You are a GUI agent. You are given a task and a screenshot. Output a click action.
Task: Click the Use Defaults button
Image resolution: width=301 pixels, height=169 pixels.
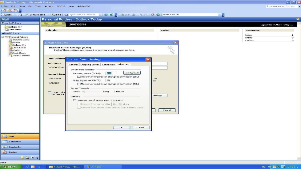tap(132, 73)
